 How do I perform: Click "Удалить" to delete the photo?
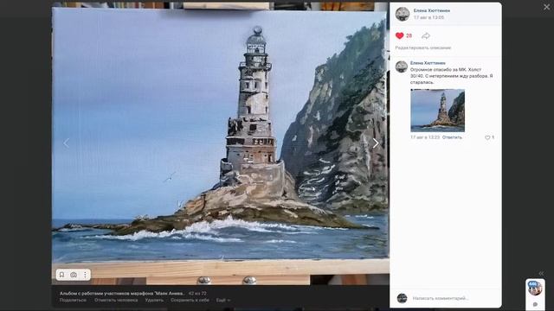pyautogui.click(x=154, y=300)
